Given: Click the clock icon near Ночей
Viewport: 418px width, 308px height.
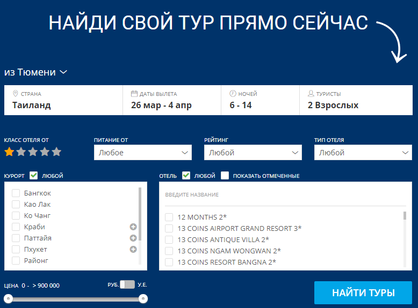Looking at the screenshot, I should coord(233,94).
